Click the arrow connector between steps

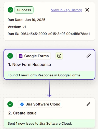pyautogui.click(x=49, y=89)
